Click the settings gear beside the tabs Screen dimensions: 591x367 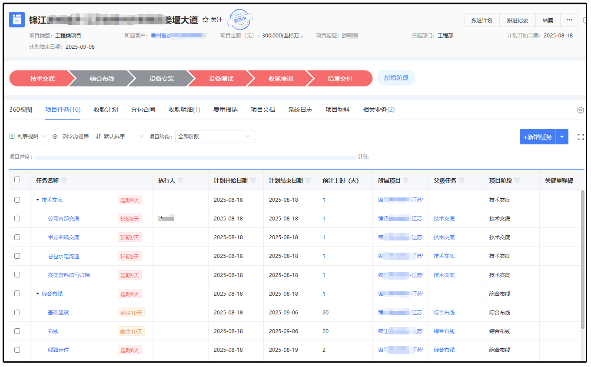click(580, 110)
